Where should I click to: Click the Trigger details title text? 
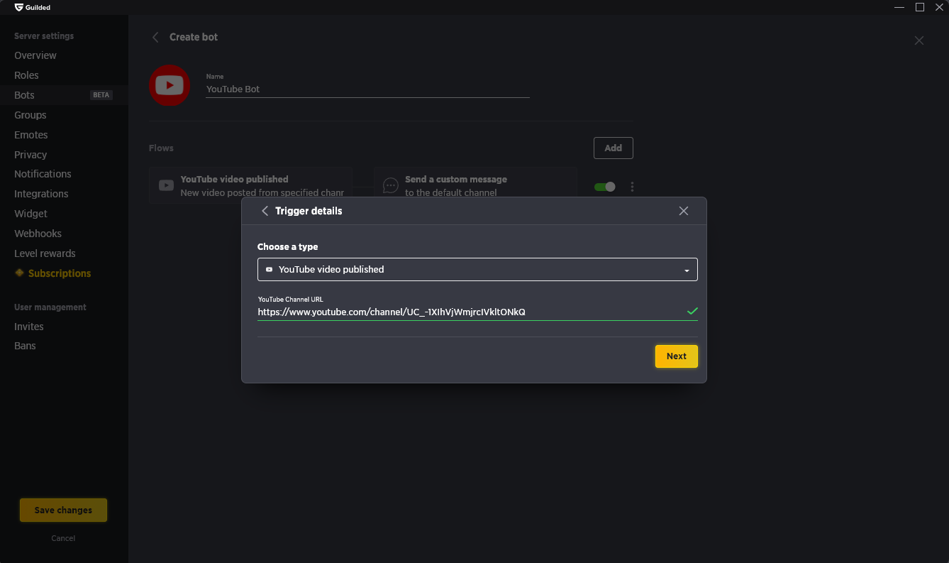309,211
